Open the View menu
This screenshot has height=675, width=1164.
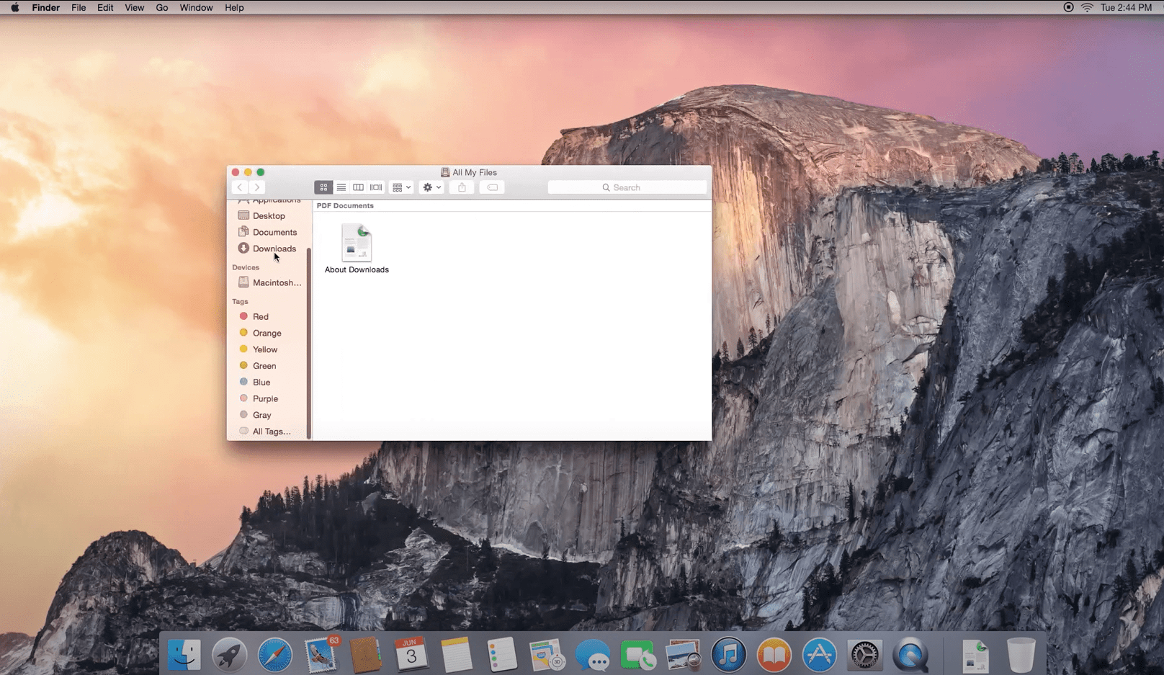click(x=134, y=7)
